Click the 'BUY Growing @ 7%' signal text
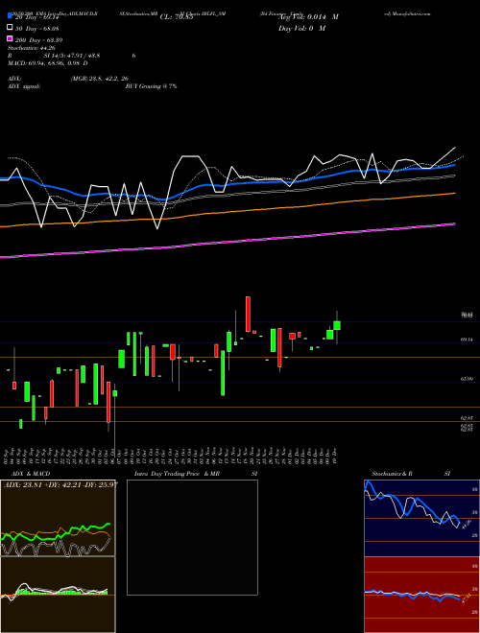The height and width of the screenshot is (633, 480). tap(151, 86)
